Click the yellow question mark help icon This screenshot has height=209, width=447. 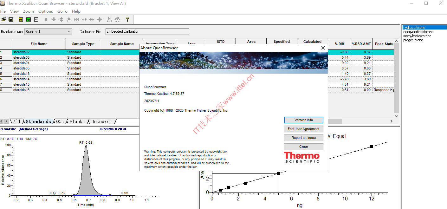coord(127,20)
